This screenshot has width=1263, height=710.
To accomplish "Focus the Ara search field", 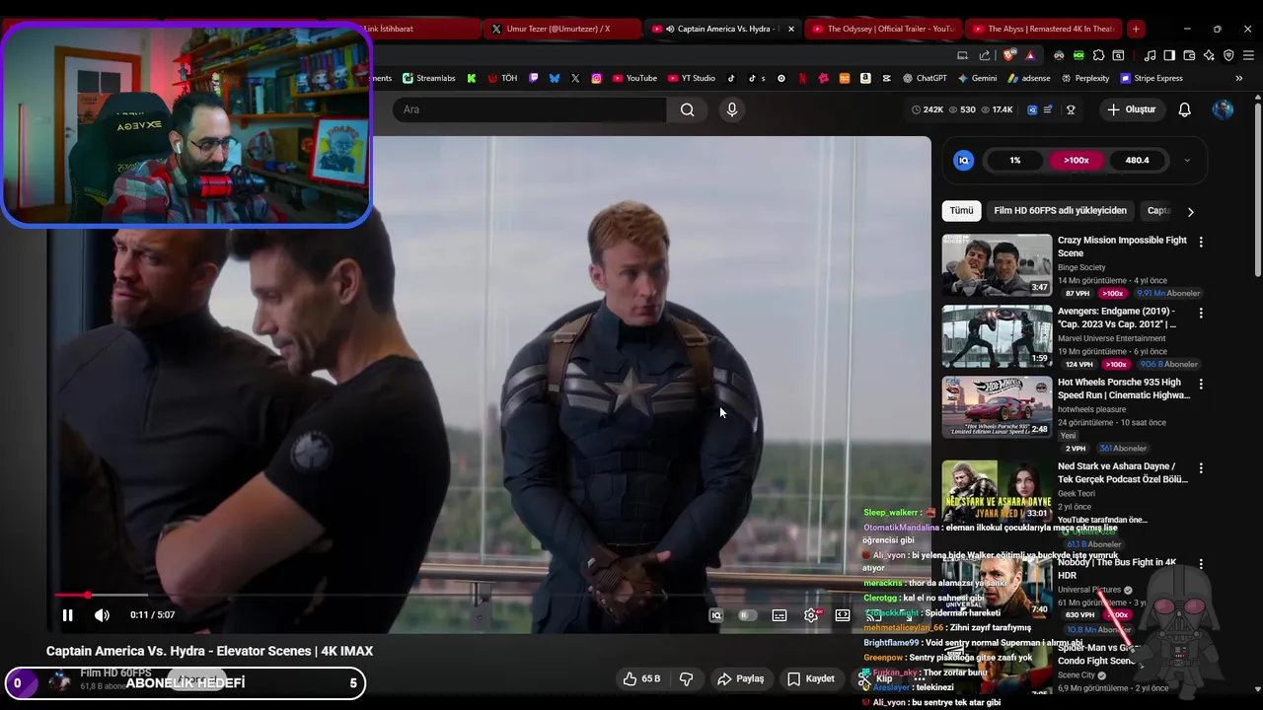I will [x=530, y=109].
